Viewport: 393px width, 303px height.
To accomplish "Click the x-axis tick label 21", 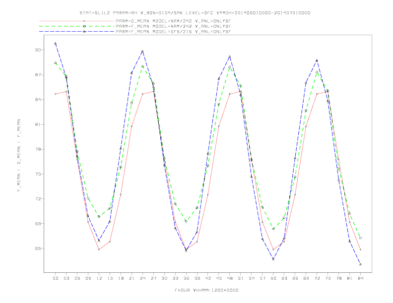I will point(131,278).
